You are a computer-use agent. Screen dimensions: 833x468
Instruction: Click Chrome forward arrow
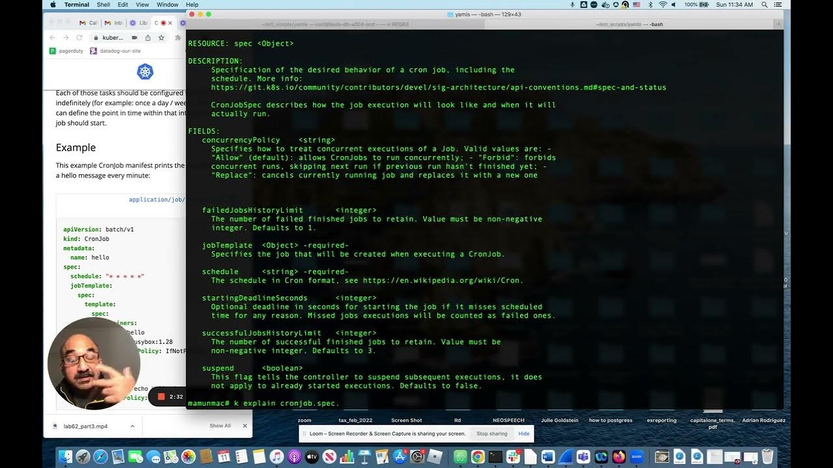pos(66,38)
